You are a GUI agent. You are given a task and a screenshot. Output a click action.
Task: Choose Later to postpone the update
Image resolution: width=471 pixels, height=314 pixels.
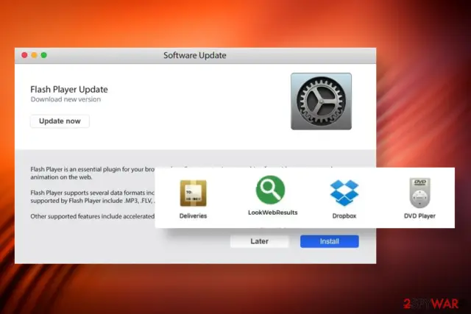coord(260,241)
